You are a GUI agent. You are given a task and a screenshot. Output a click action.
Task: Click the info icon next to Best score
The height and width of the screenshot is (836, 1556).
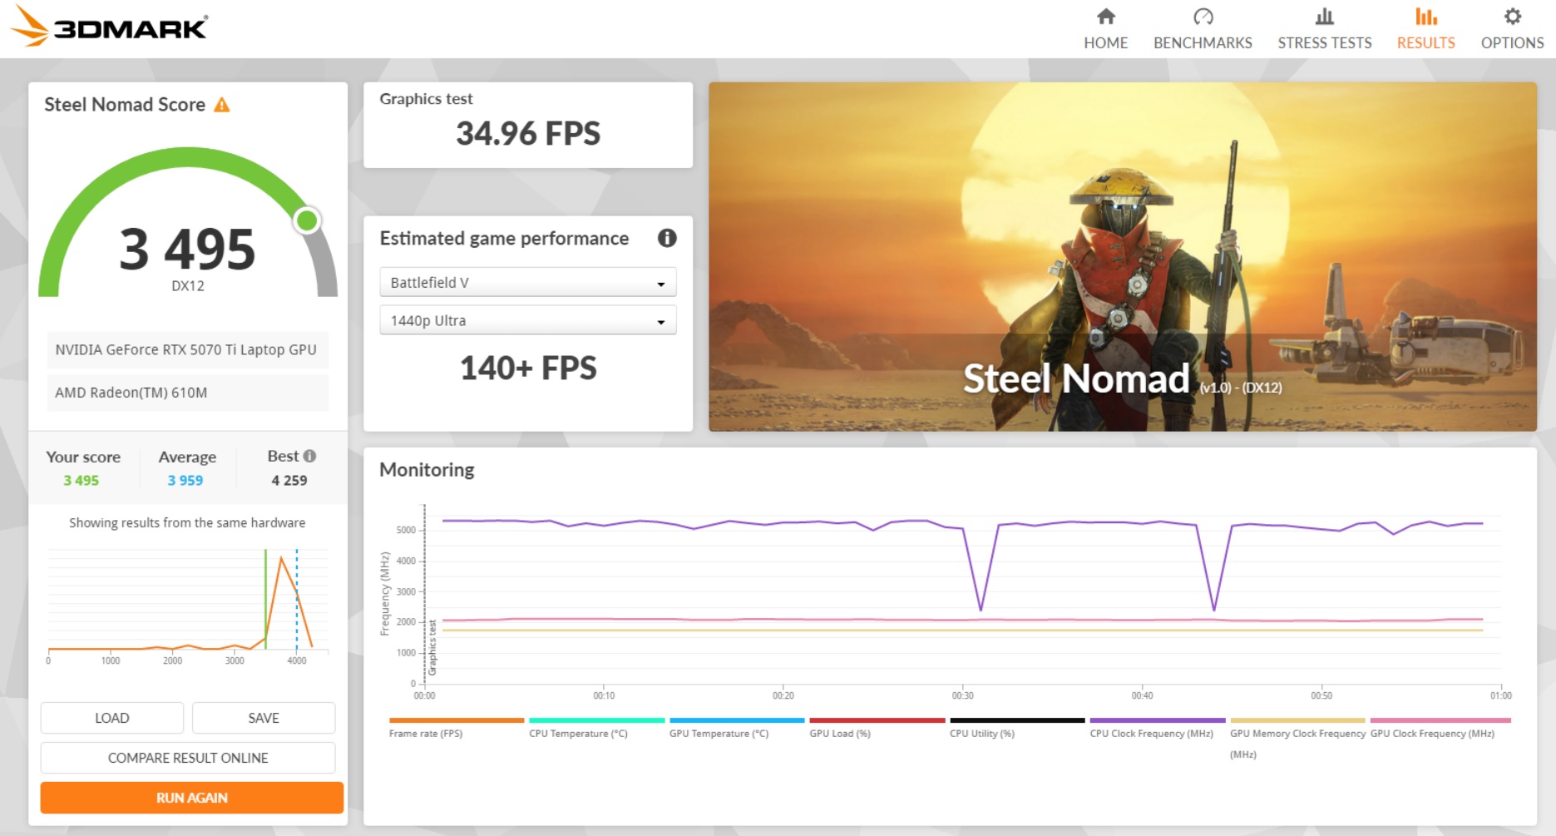pyautogui.click(x=309, y=456)
